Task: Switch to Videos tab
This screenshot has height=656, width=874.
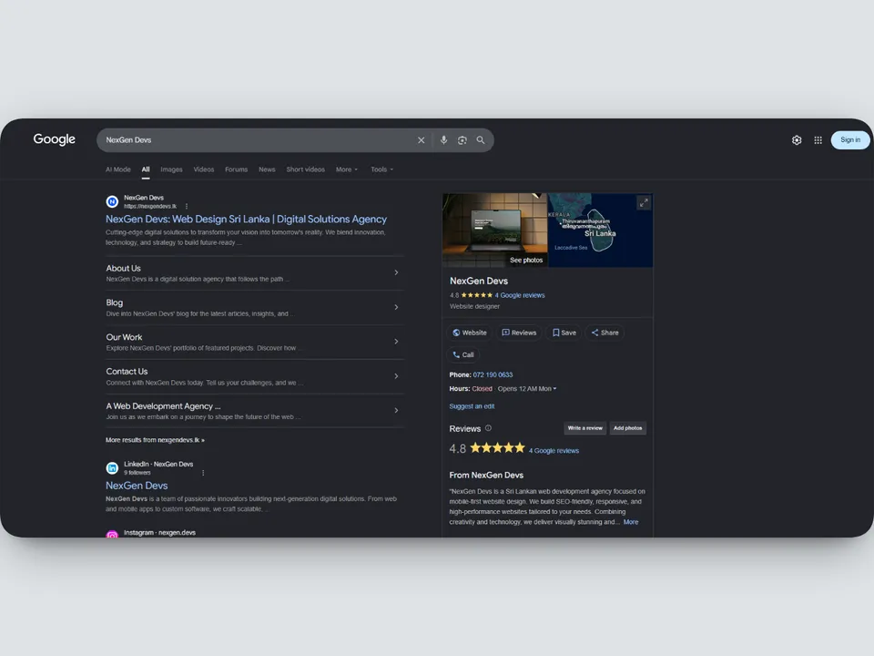Action: 203,169
